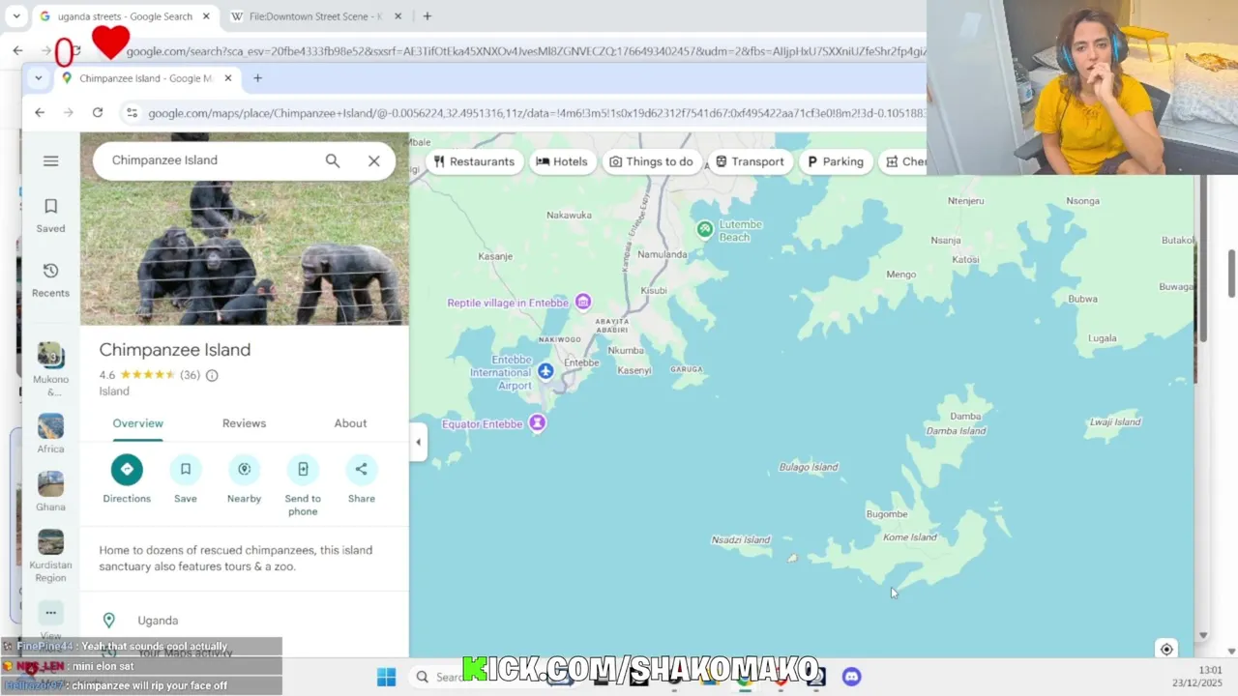This screenshot has width=1238, height=696.
Task: Click the three-dots View more button
Action: pyautogui.click(x=50, y=613)
